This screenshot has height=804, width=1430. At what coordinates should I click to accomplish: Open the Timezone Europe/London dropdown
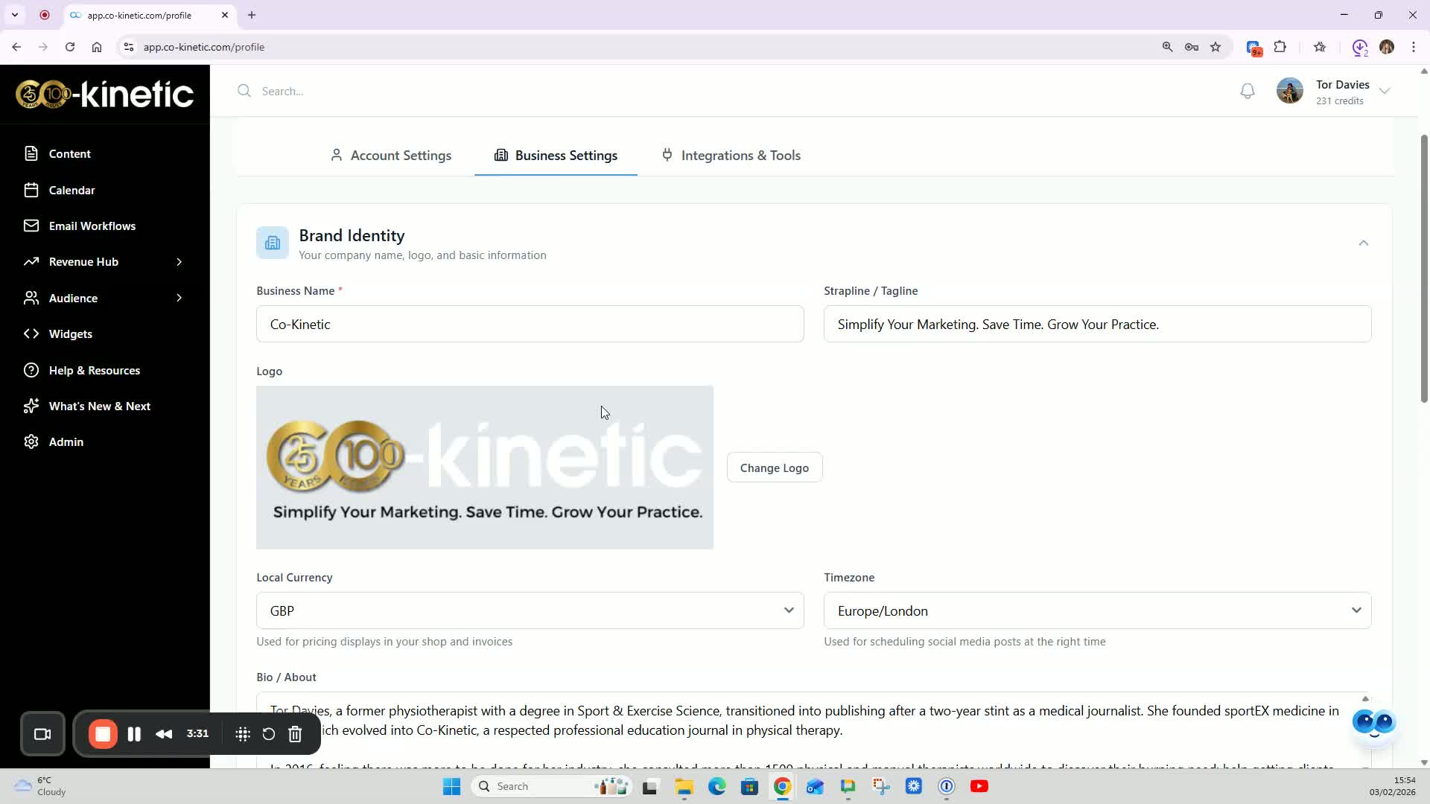pyautogui.click(x=1098, y=611)
